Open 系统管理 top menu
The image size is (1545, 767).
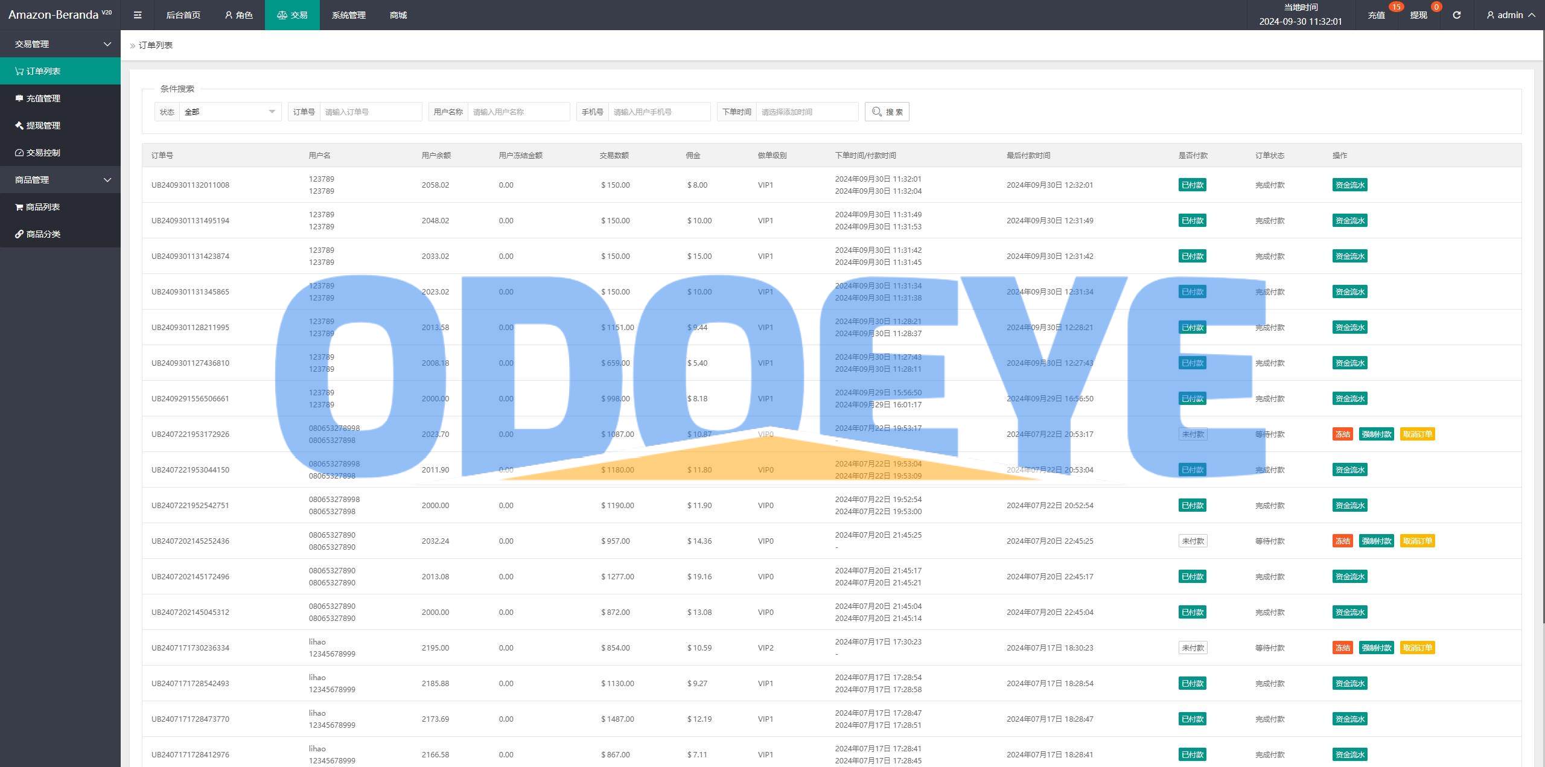coord(348,15)
